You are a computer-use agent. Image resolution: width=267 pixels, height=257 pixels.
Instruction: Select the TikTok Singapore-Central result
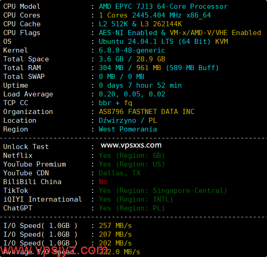click(163, 191)
